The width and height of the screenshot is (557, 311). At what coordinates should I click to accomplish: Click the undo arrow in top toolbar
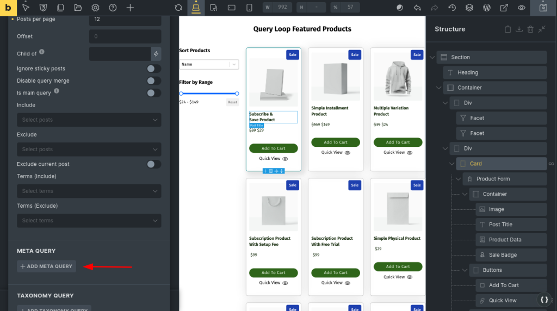point(417,8)
